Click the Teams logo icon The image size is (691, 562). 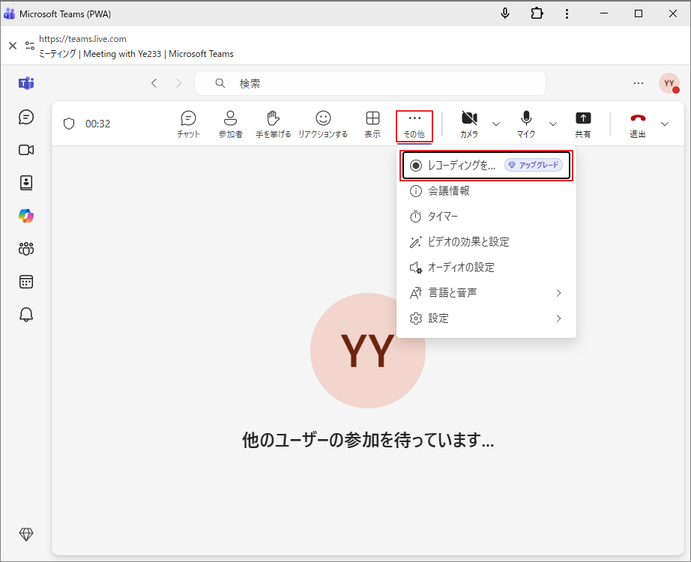[26, 83]
